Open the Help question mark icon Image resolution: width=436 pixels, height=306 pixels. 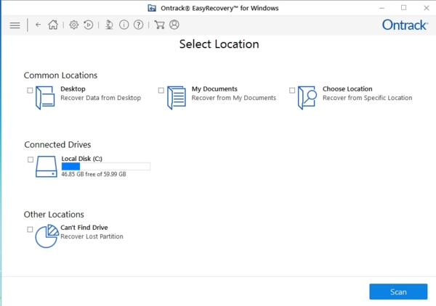point(139,25)
